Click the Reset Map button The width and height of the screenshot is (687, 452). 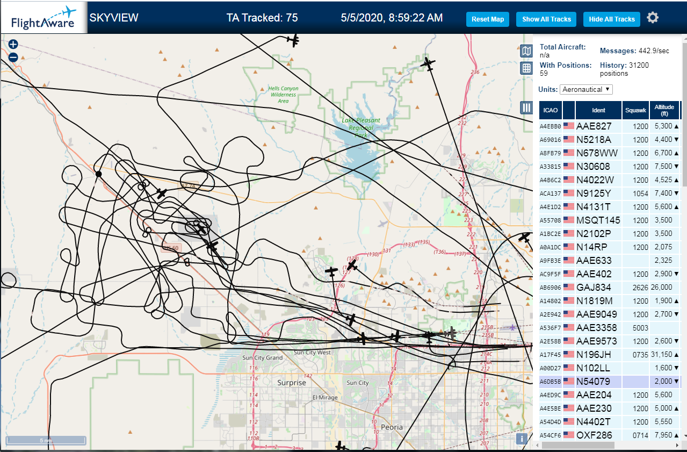point(488,19)
